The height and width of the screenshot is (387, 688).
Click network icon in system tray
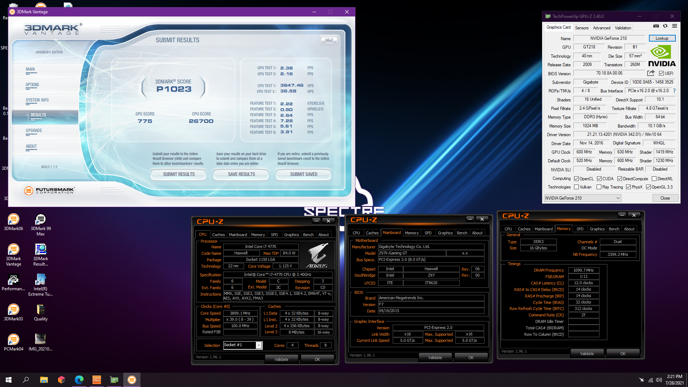click(650, 380)
